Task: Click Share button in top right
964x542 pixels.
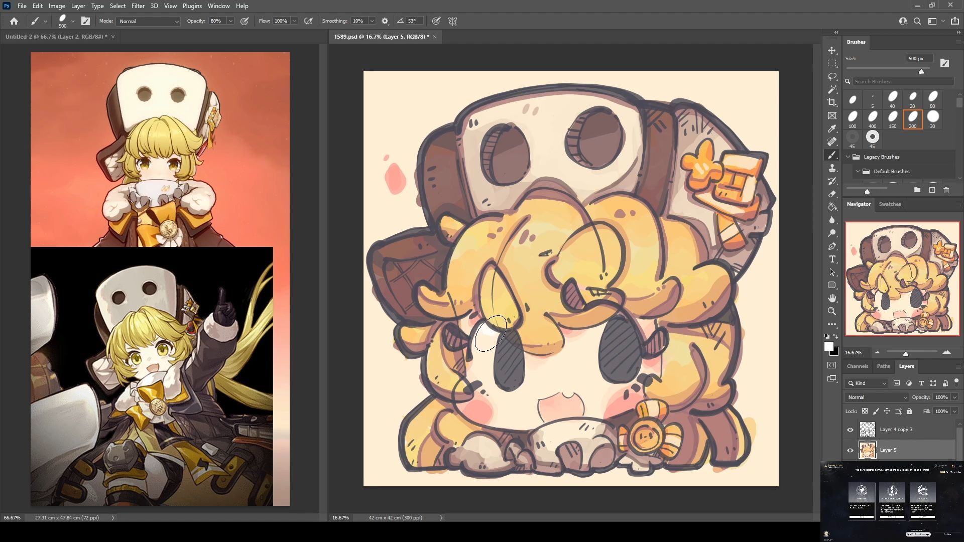Action: point(955,21)
